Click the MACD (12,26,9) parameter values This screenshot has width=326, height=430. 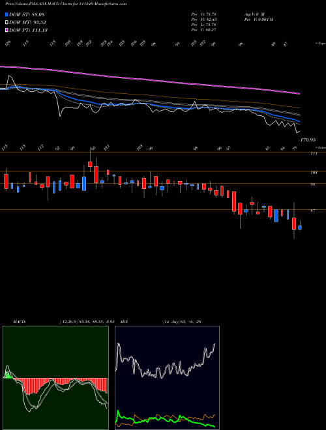(87, 322)
